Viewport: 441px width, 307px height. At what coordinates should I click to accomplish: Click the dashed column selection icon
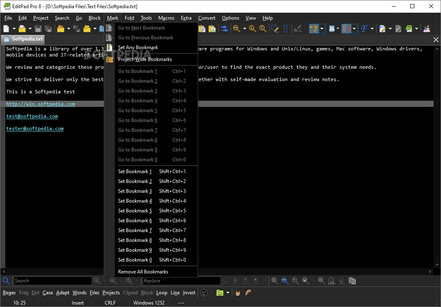[x=286, y=29]
